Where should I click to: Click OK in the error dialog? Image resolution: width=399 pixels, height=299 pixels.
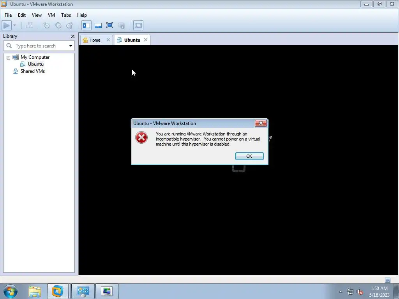pos(249,156)
